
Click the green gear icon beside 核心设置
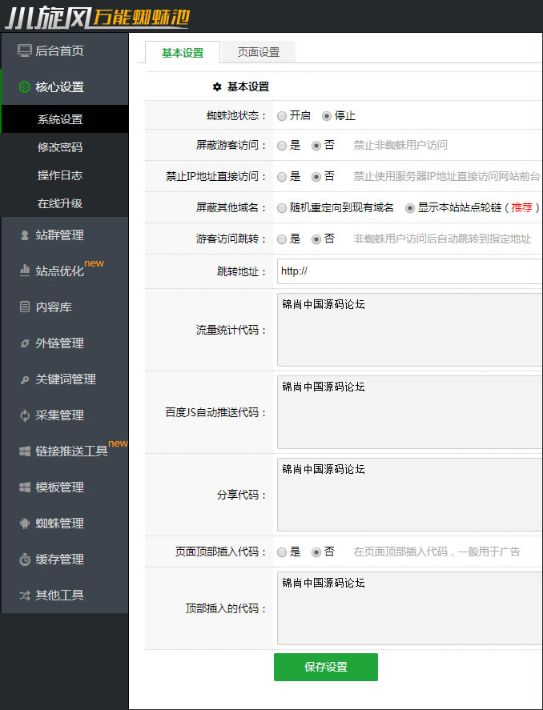(x=25, y=86)
